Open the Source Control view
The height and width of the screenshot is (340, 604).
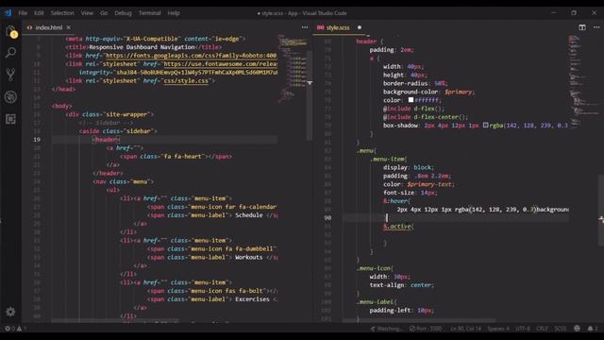tap(10, 75)
